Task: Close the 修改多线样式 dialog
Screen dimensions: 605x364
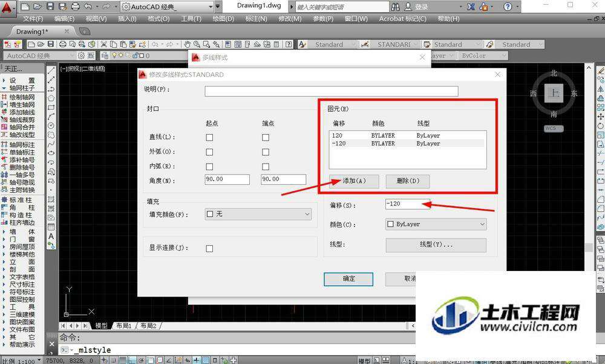Action: pos(498,74)
